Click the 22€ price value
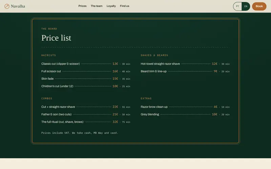The height and width of the screenshot is (169, 271). click(x=115, y=107)
